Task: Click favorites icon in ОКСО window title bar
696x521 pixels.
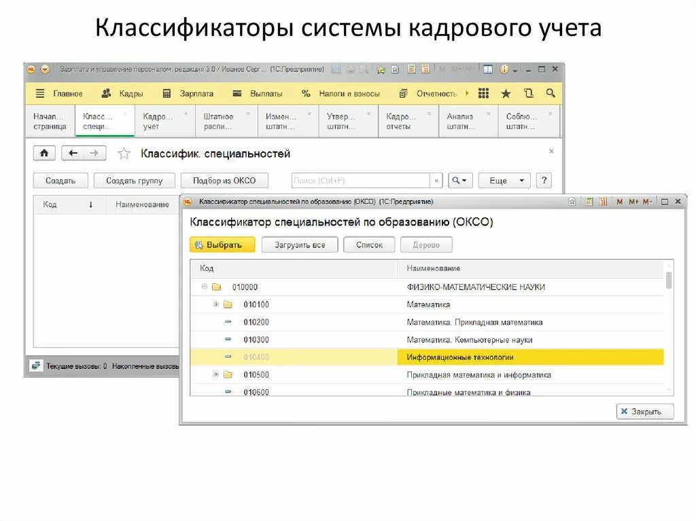Action: point(572,202)
